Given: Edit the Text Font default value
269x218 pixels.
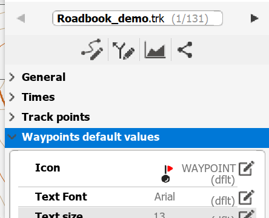Looking at the screenshot, I should [247, 197].
